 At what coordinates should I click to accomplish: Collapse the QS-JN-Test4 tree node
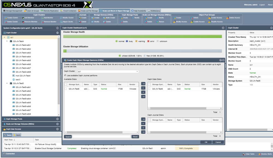click(x=7, y=41)
